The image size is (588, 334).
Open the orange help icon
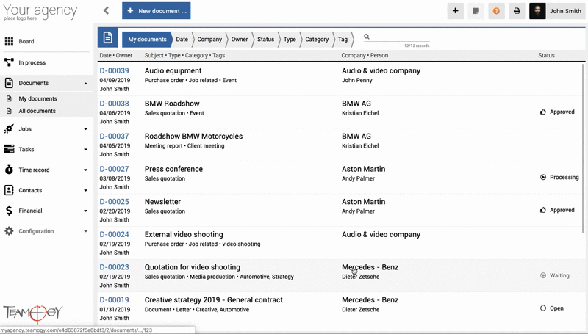pyautogui.click(x=496, y=11)
